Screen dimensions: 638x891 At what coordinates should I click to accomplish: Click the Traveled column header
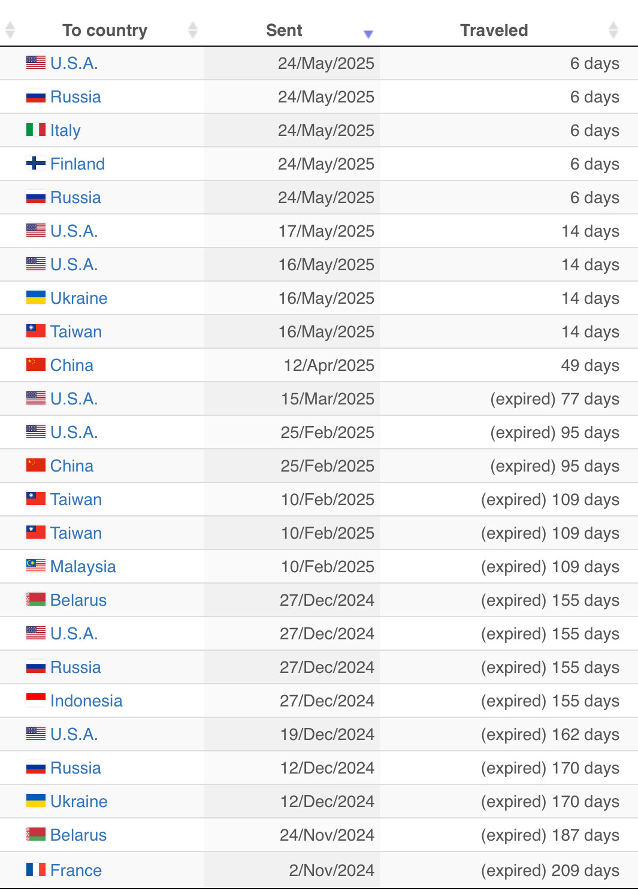click(x=494, y=30)
